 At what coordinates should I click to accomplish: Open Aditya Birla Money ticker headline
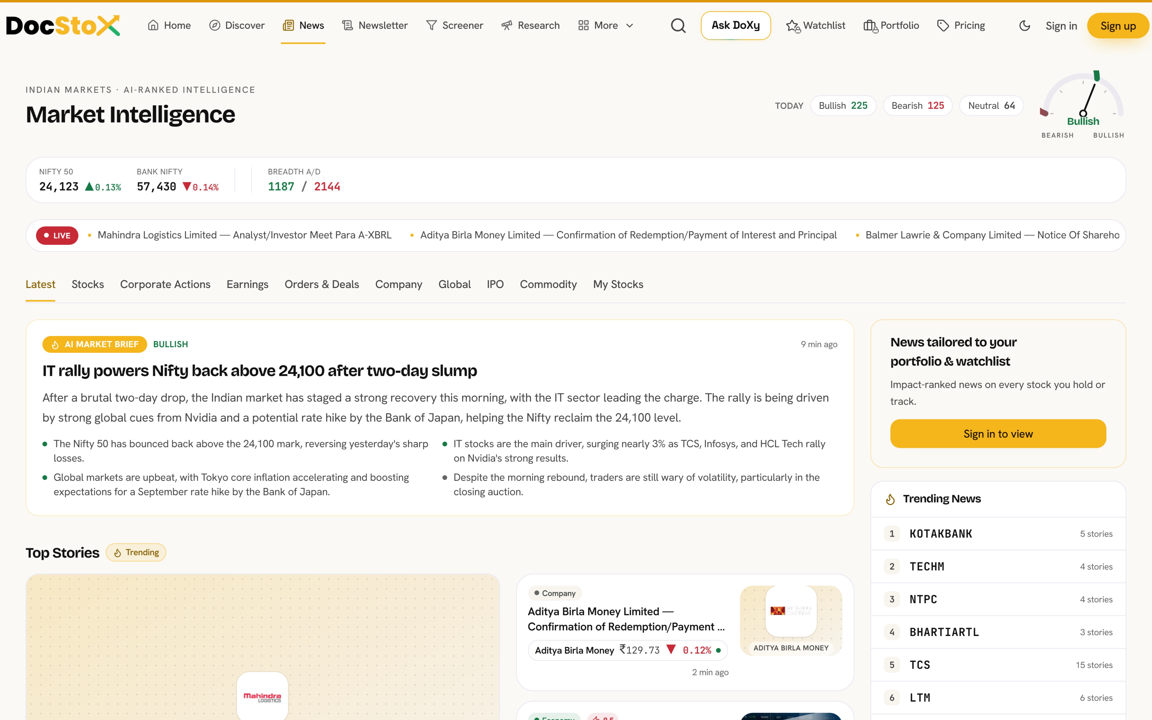(x=628, y=235)
